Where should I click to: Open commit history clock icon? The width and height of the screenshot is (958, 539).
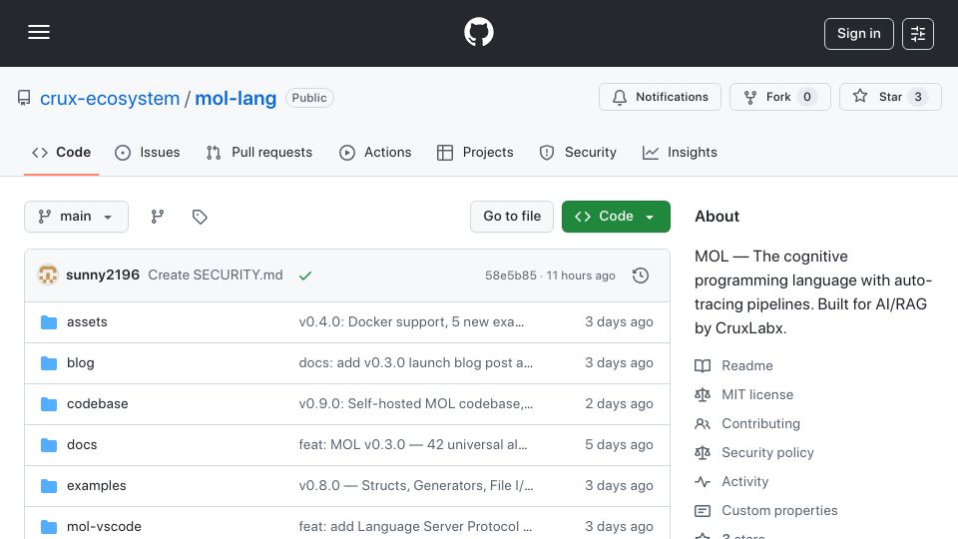point(641,275)
